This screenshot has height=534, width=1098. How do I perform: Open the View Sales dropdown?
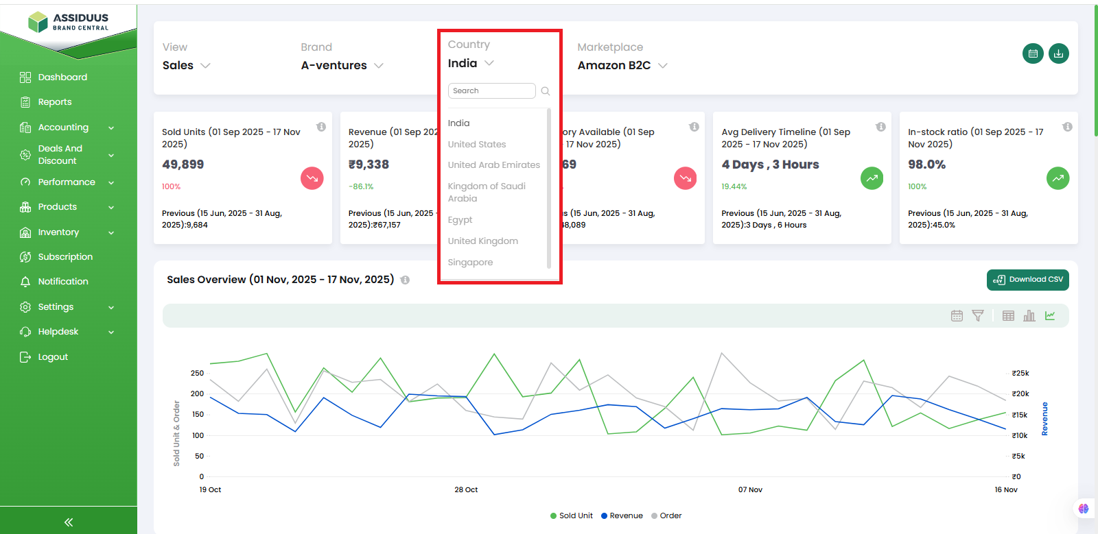click(186, 66)
